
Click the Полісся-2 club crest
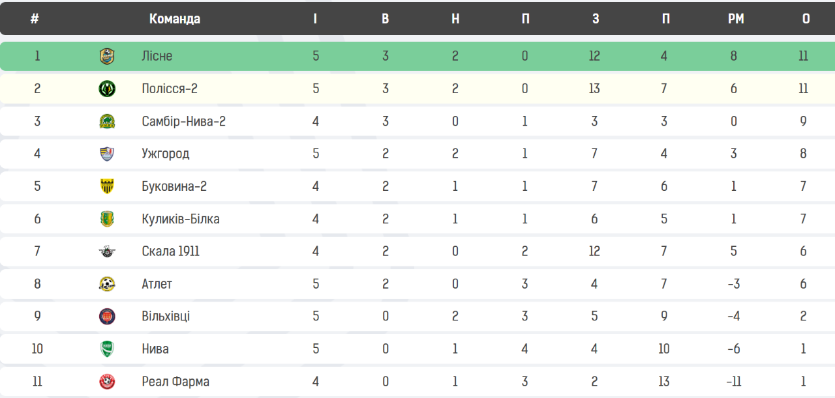coord(107,89)
